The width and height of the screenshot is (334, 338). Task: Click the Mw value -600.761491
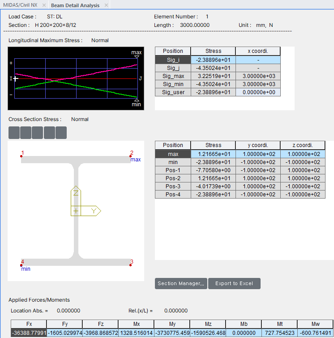(315, 333)
